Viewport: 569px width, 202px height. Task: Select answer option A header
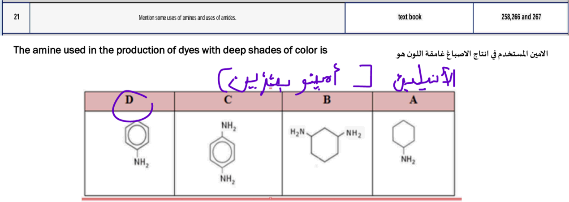(413, 101)
